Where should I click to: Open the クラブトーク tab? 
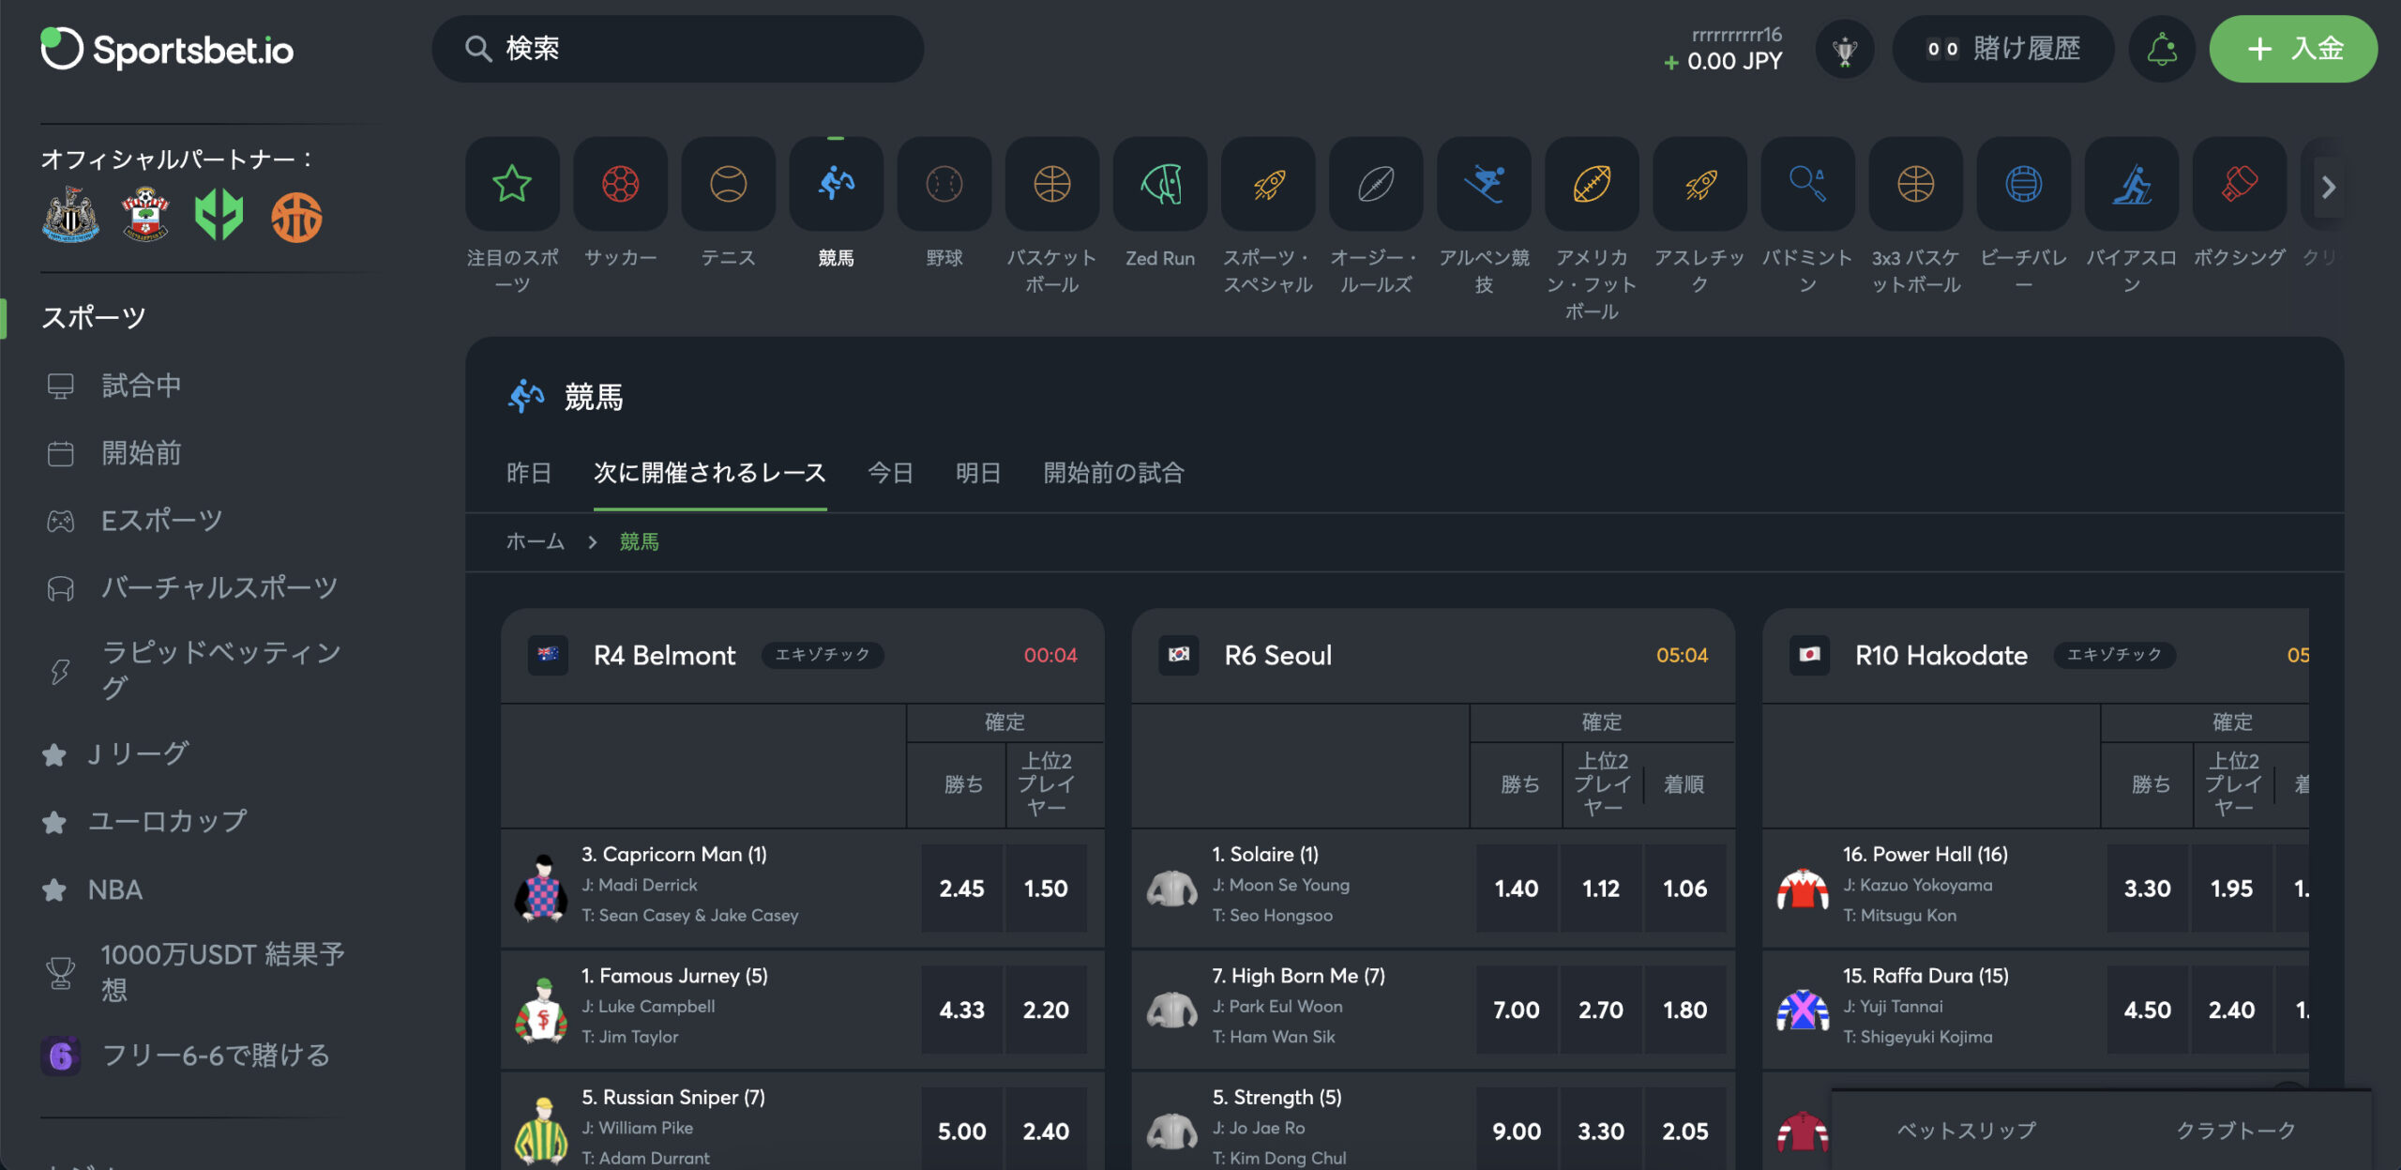[2236, 1130]
